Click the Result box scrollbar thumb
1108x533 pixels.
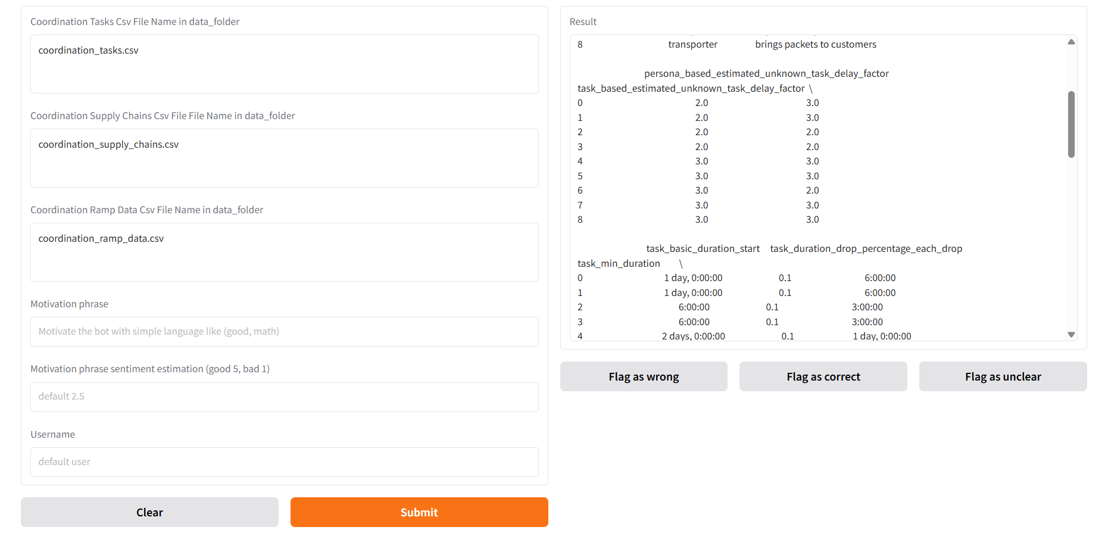[x=1071, y=124]
